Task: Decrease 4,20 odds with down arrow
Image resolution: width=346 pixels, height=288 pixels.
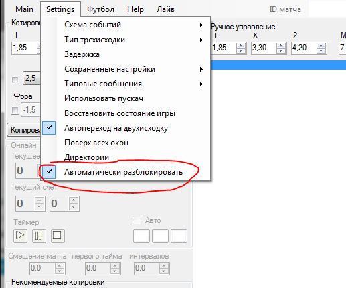Action: 321,51
